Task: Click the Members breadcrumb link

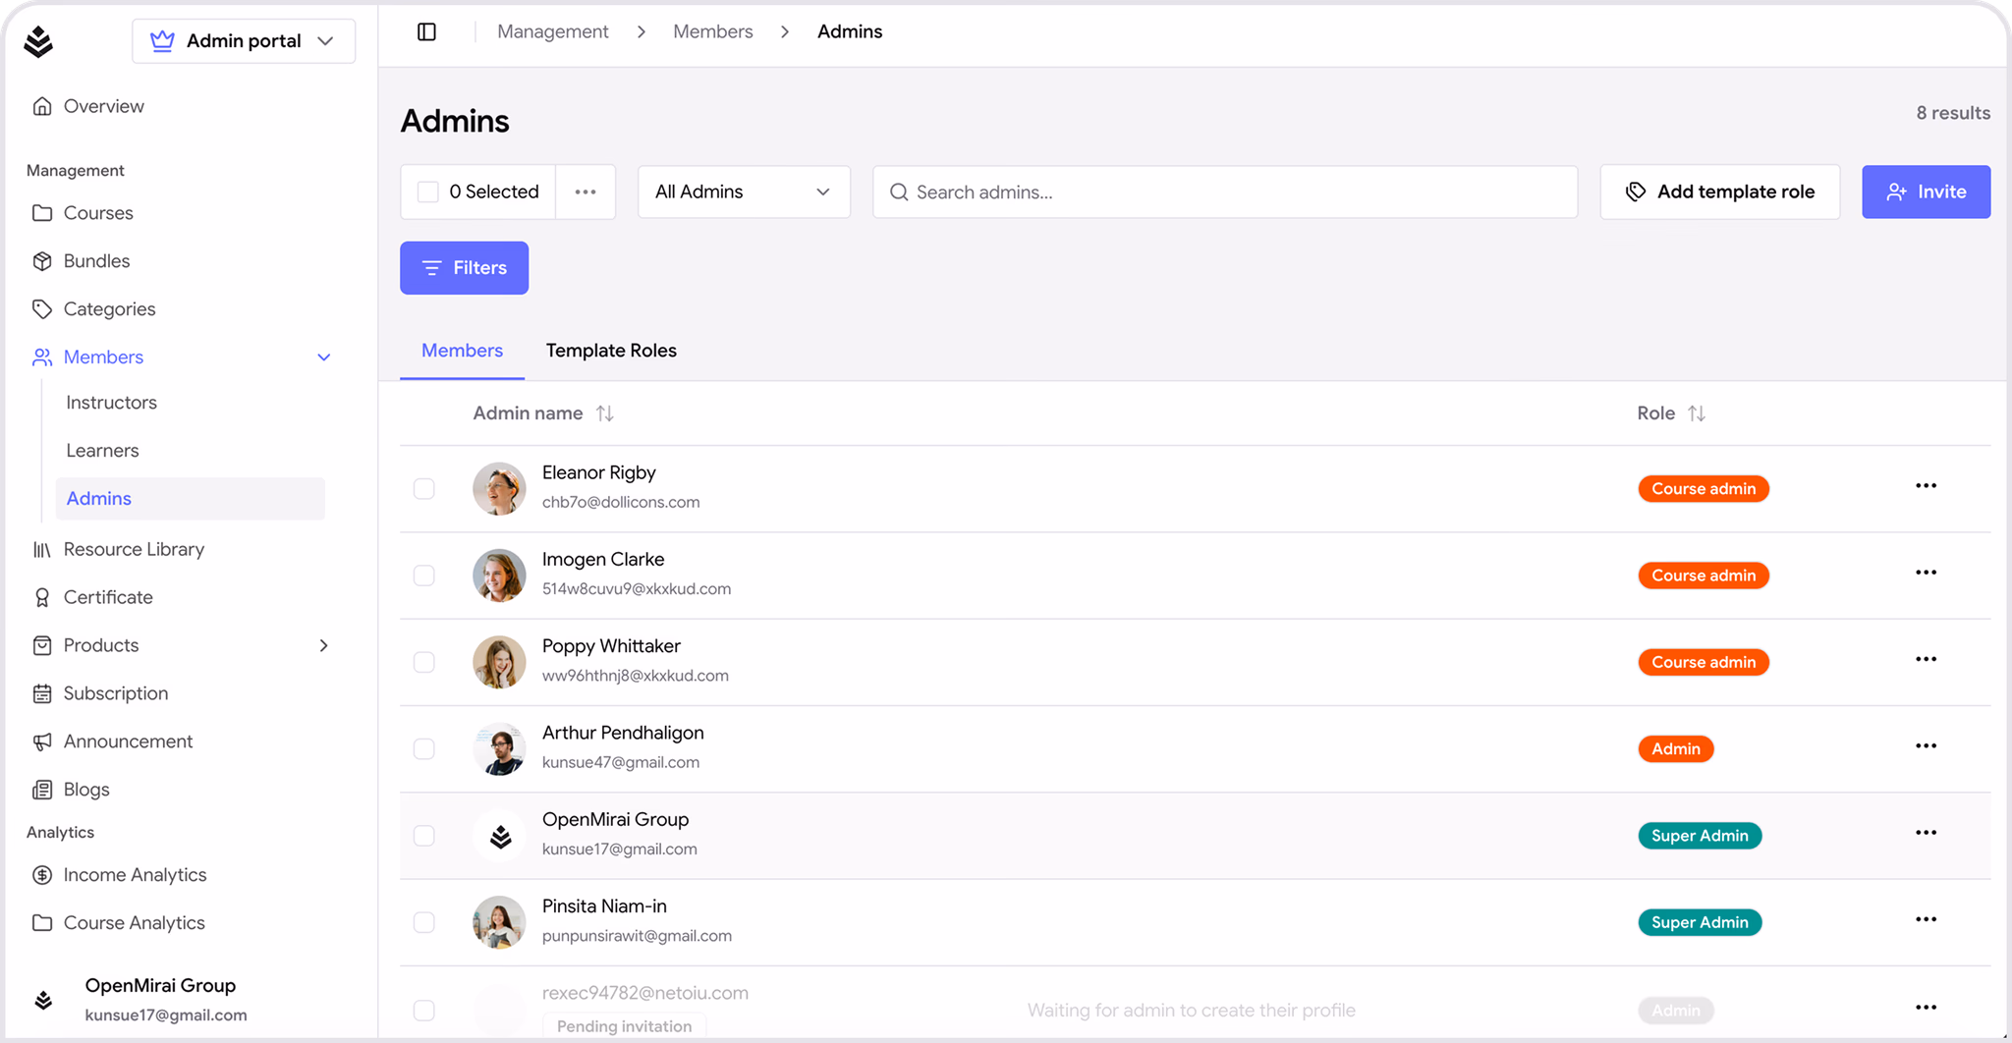Action: coord(712,31)
